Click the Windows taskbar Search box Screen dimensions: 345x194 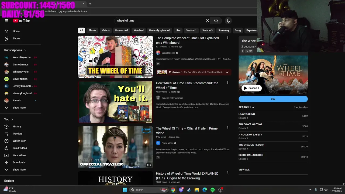tap(149, 190)
